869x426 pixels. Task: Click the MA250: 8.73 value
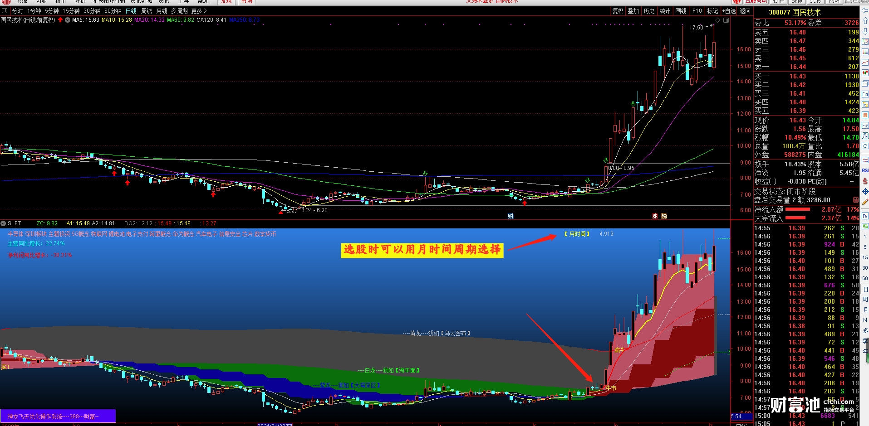(245, 20)
